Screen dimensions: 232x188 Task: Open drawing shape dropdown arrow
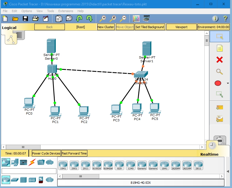pos(228,83)
